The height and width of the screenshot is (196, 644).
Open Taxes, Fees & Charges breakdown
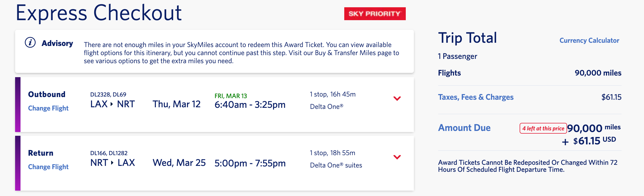coord(476,97)
